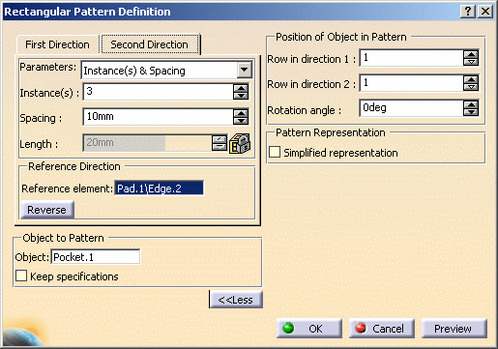Click the Reference element field Pad.1\Edge.2

tap(160, 188)
